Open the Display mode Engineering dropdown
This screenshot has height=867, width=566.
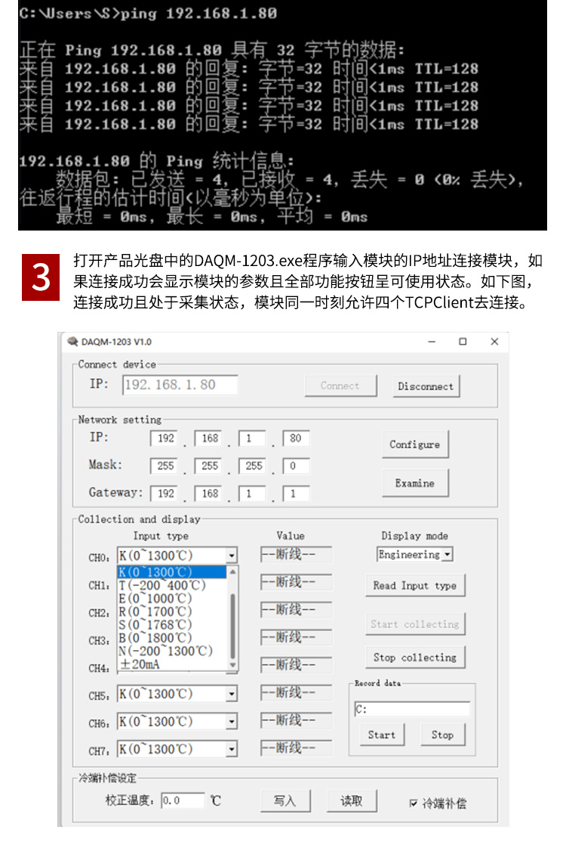pyautogui.click(x=448, y=554)
